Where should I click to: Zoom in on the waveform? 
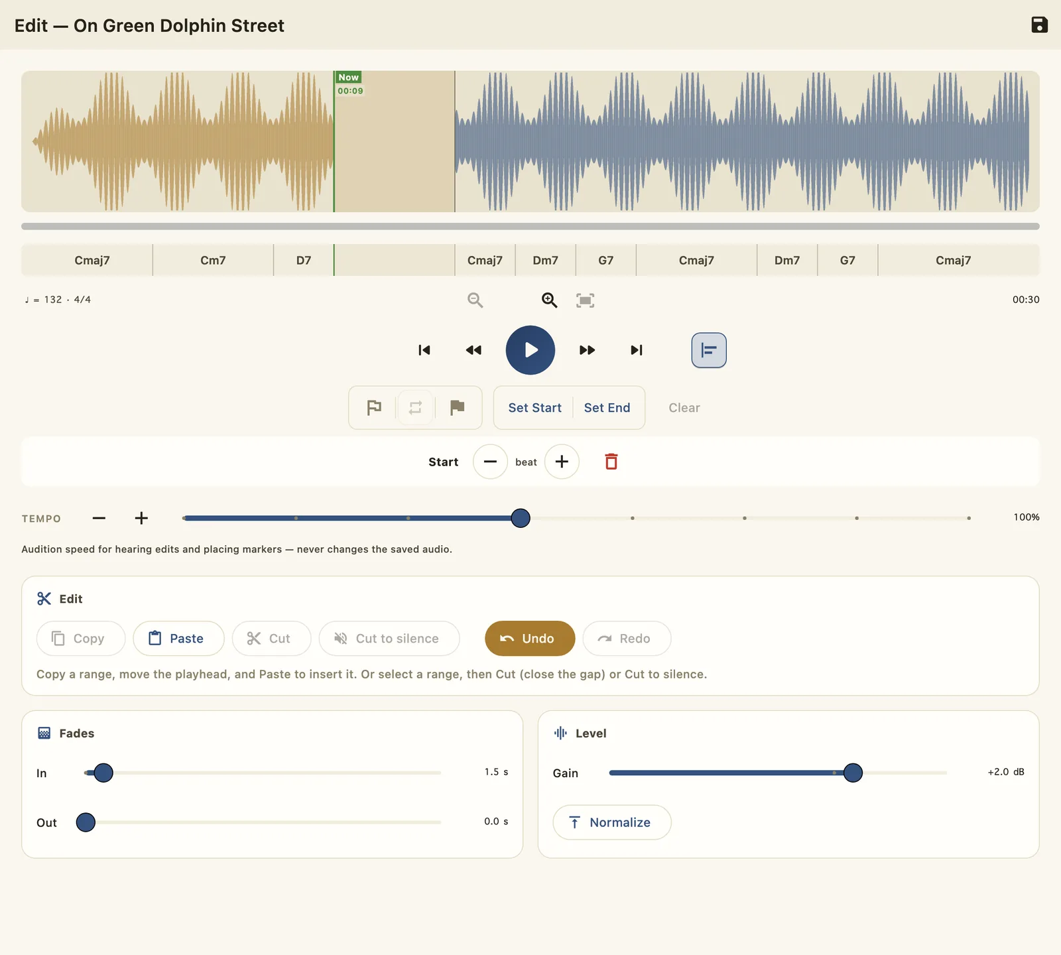549,300
